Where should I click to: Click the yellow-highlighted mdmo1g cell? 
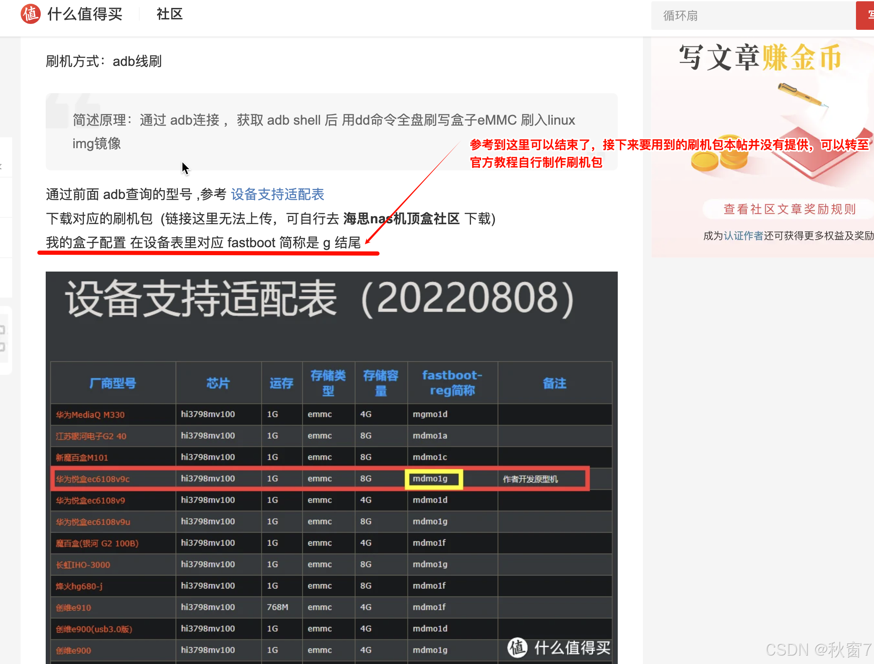pyautogui.click(x=433, y=479)
